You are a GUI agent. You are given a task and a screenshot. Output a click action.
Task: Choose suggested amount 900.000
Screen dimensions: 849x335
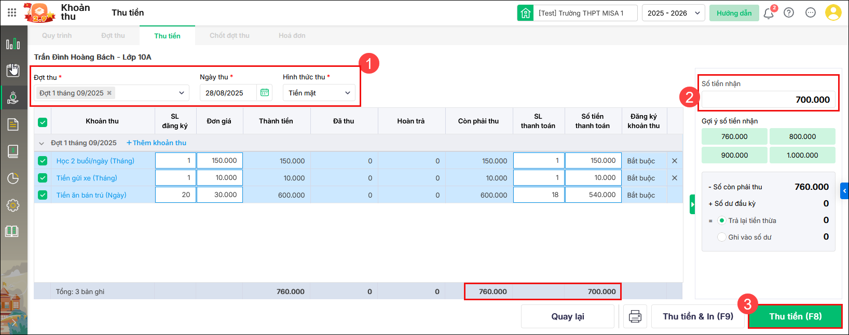click(734, 155)
